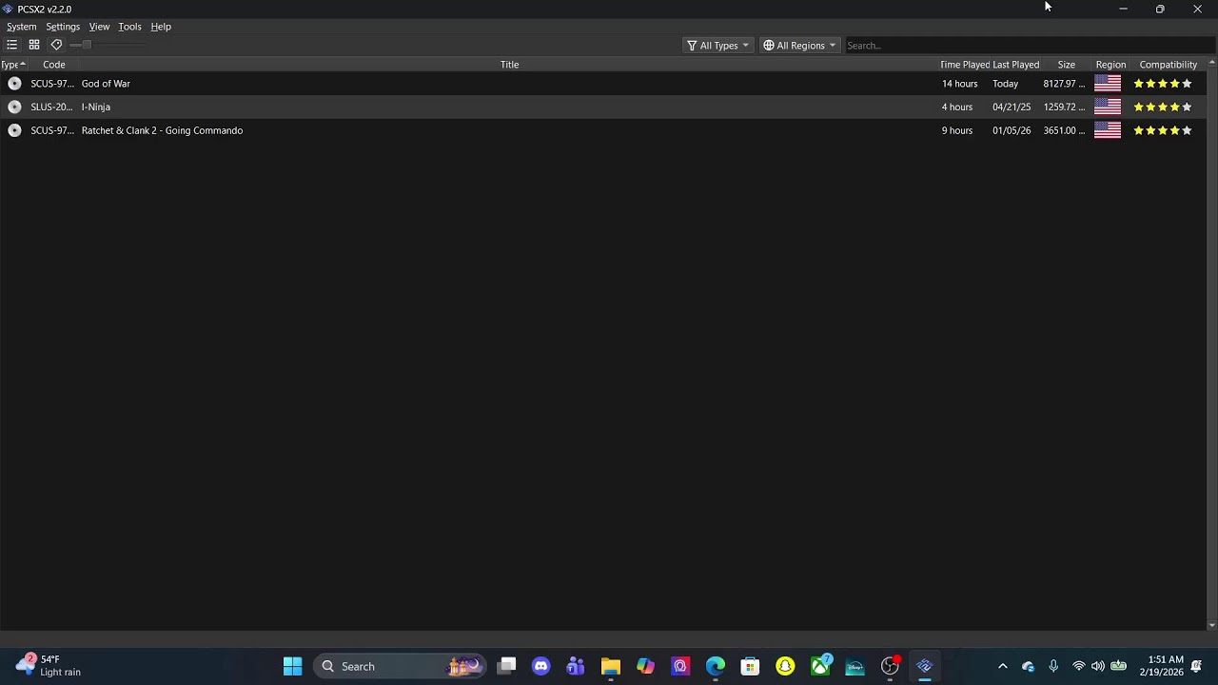Show hidden system tray icons
The image size is (1218, 685).
click(x=1002, y=666)
